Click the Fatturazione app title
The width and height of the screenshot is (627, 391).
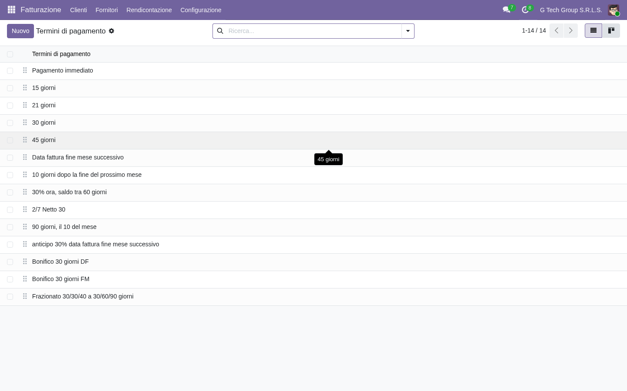tap(41, 10)
